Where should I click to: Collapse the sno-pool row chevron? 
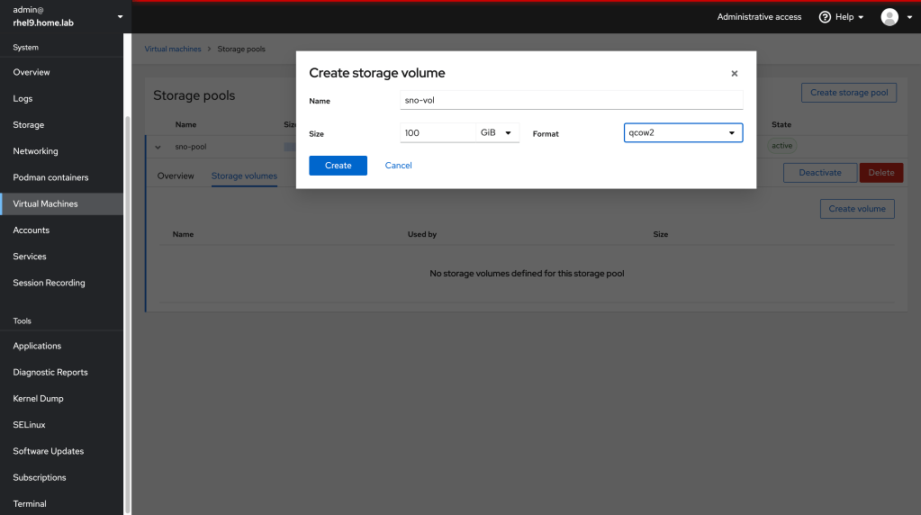[x=158, y=147]
